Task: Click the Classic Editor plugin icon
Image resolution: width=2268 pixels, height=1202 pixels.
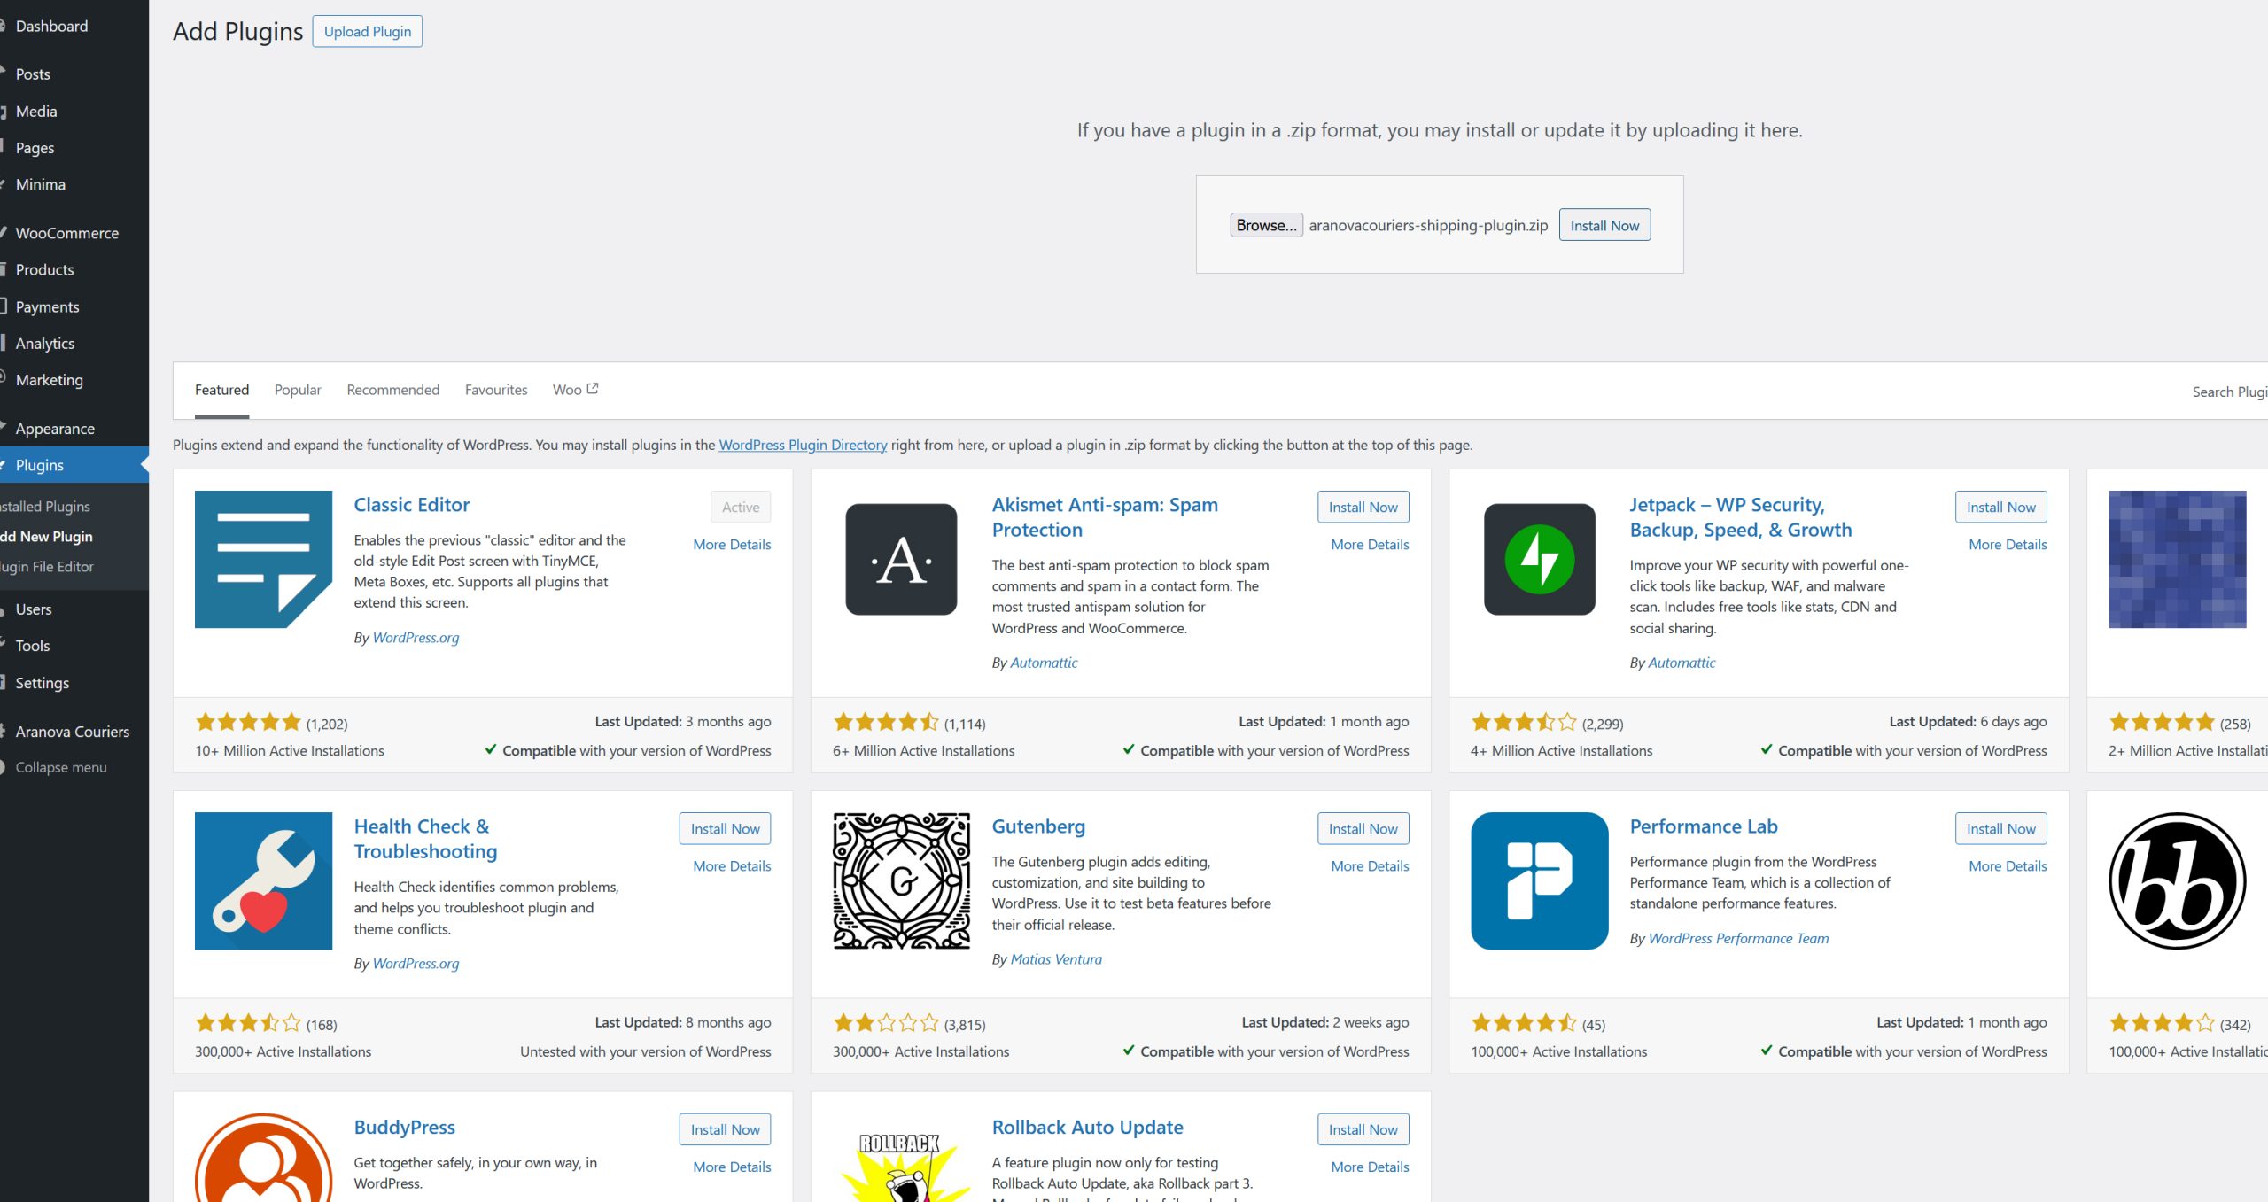Action: 263,559
